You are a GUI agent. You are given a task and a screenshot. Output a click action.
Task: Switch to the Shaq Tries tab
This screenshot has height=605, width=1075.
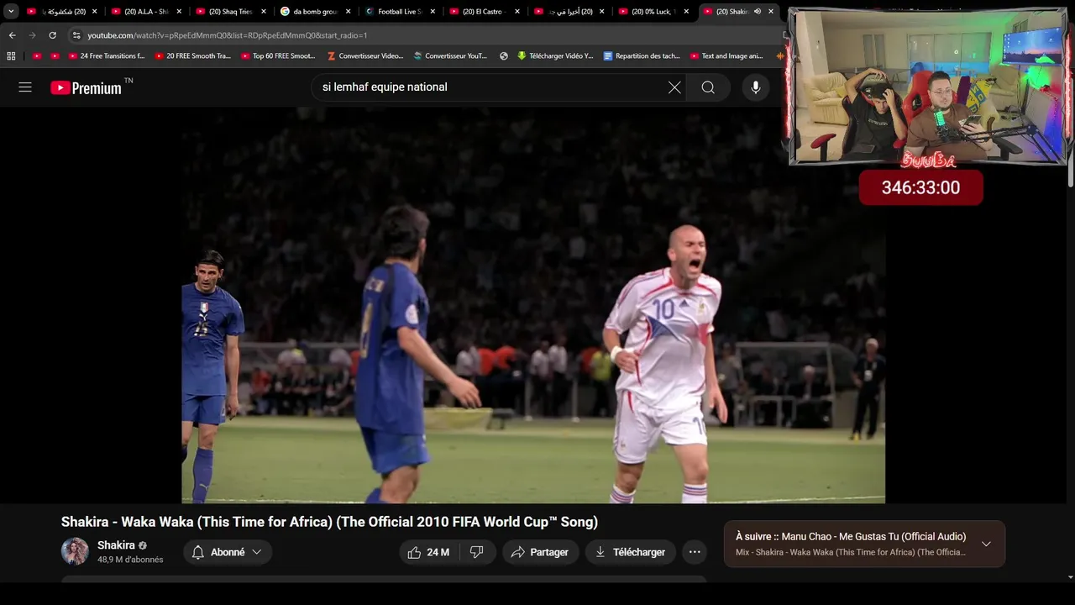click(x=228, y=12)
